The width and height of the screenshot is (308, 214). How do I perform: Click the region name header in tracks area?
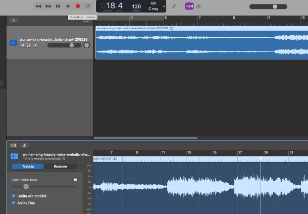click(x=132, y=28)
